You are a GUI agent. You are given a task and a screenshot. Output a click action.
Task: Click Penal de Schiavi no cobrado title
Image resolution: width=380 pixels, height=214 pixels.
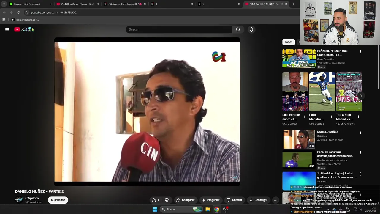coord(335,154)
